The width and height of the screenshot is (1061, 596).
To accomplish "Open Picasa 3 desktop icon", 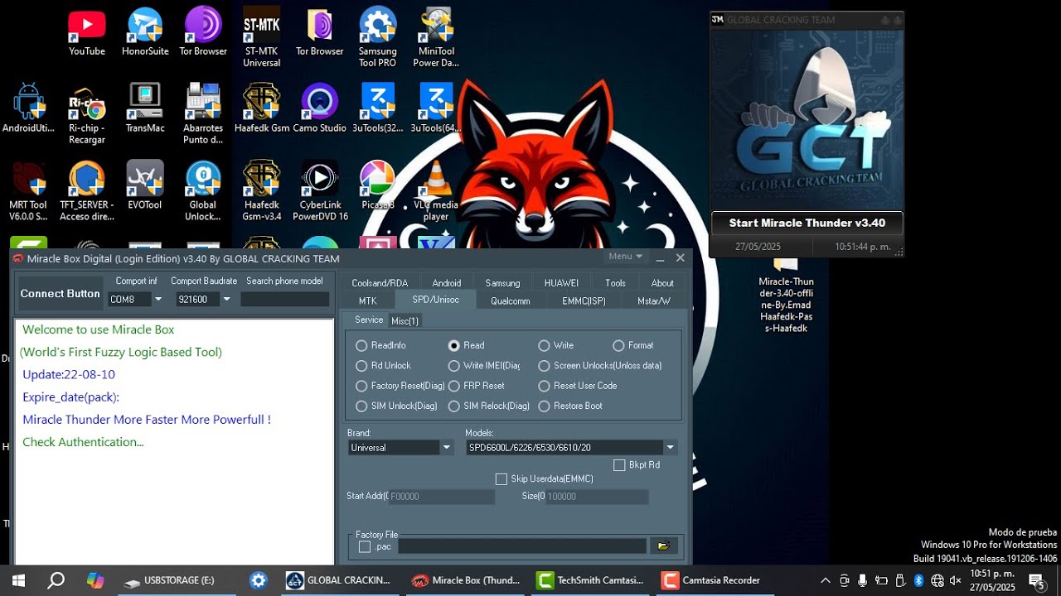I will tap(378, 185).
